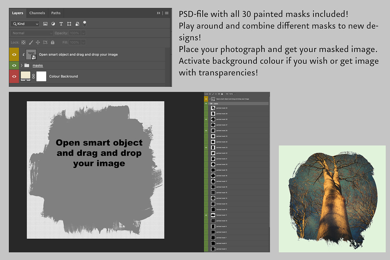The height and width of the screenshot is (260, 390).
Task: Open the Kind filter dropdown
Action: coord(25,24)
